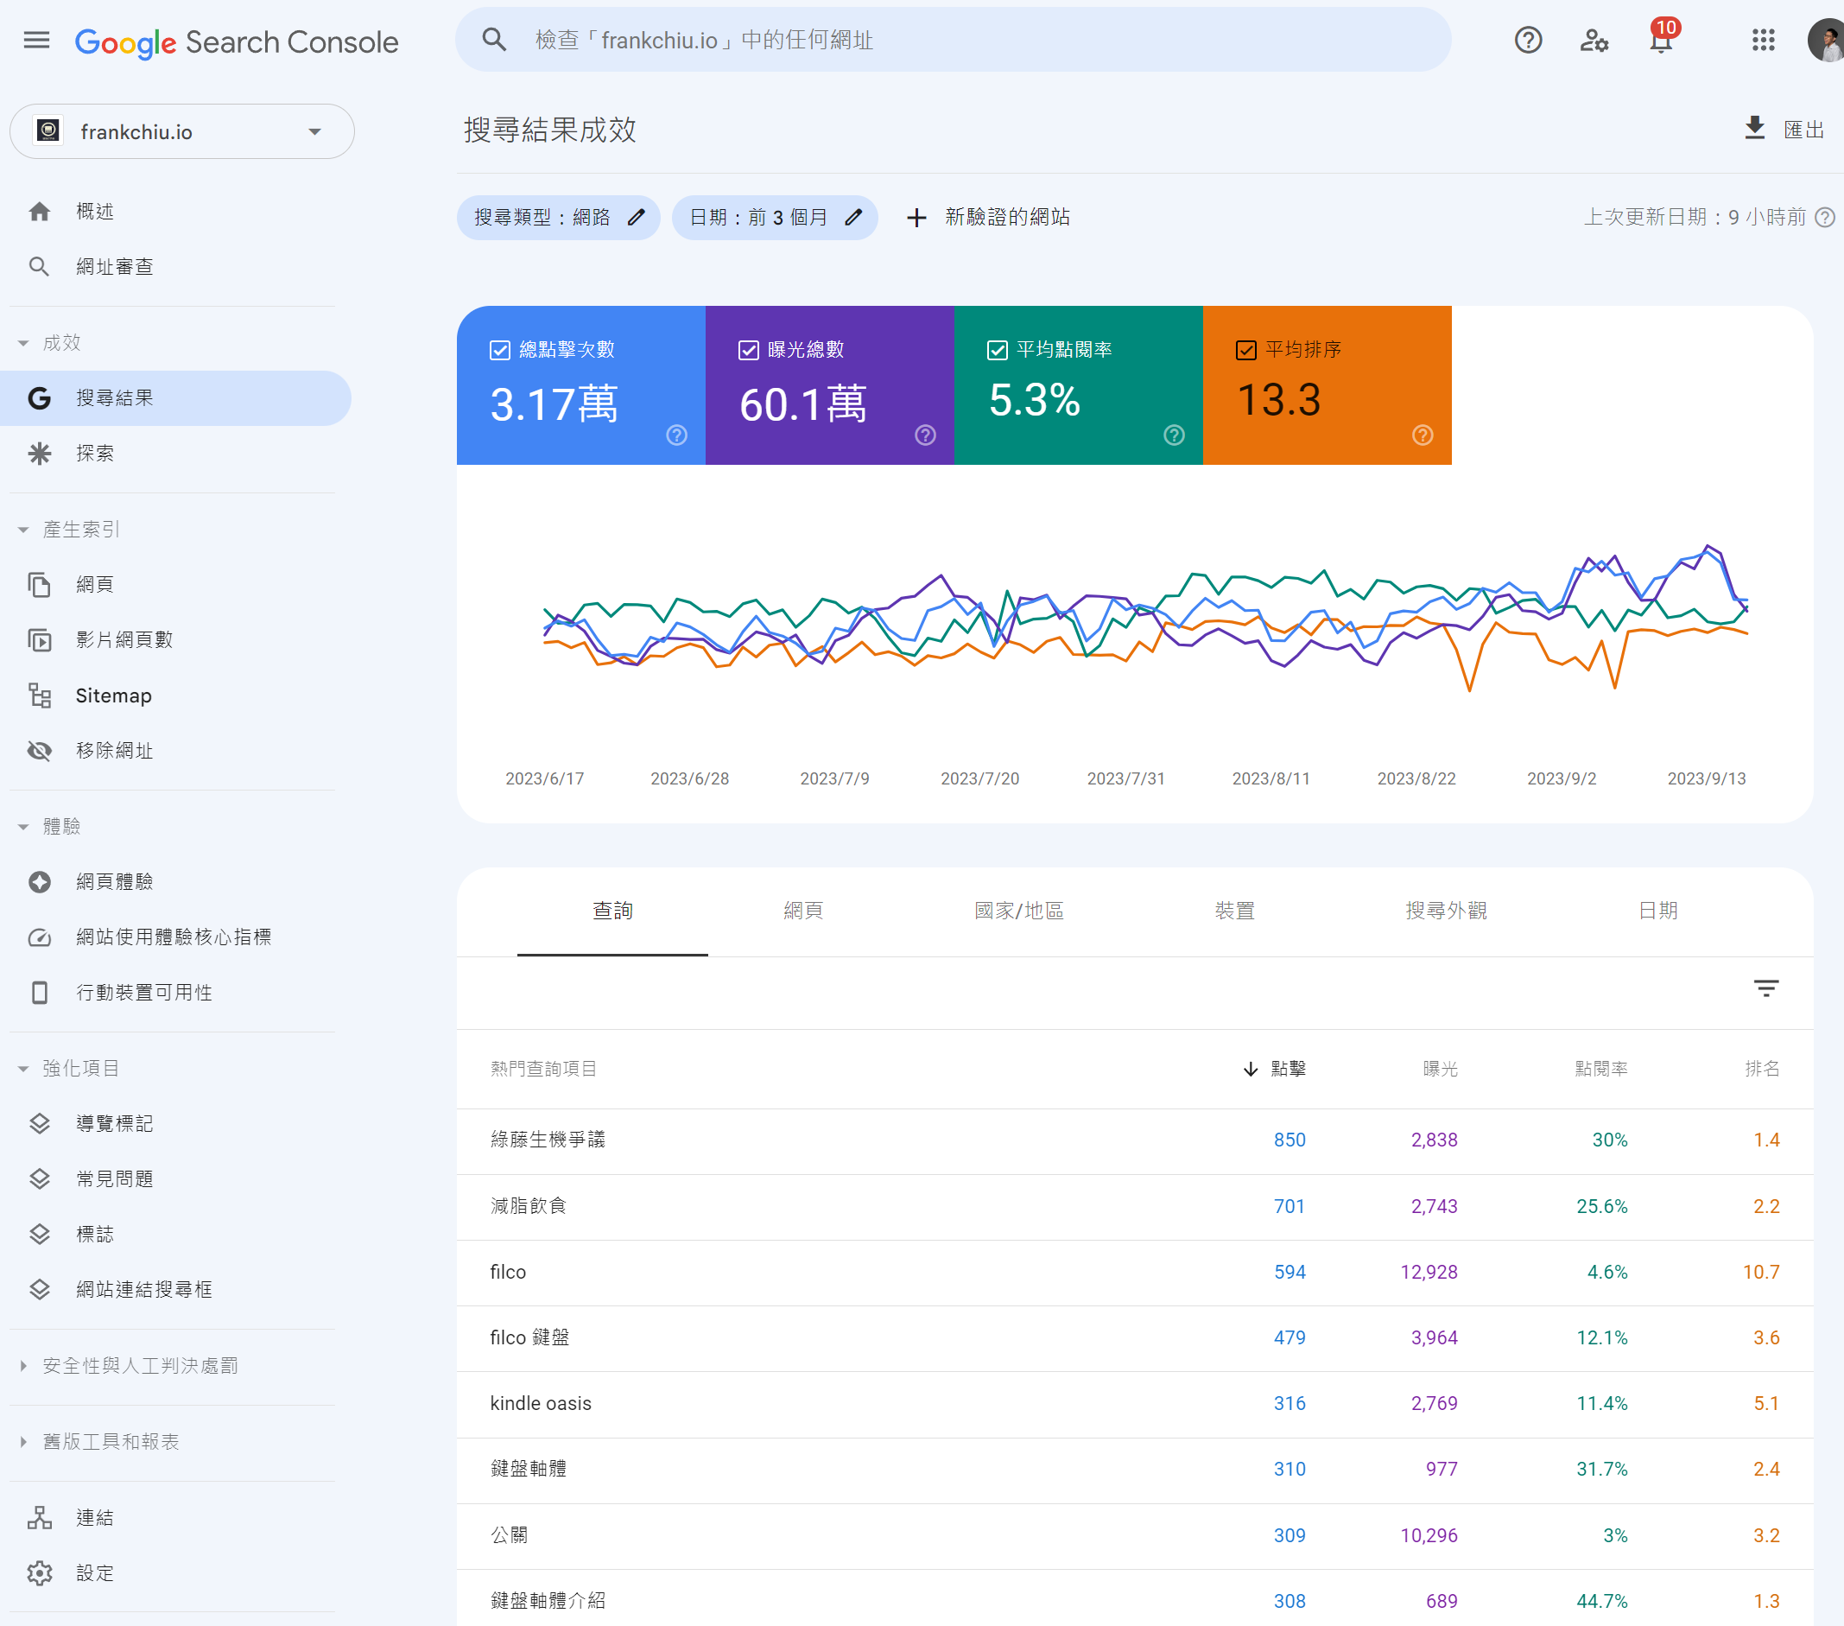This screenshot has width=1844, height=1626.
Task: Click the help question mark icon
Action: (x=1527, y=41)
